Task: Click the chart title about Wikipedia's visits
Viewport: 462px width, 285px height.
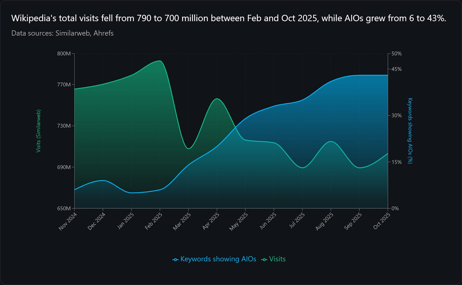Action: 228,18
